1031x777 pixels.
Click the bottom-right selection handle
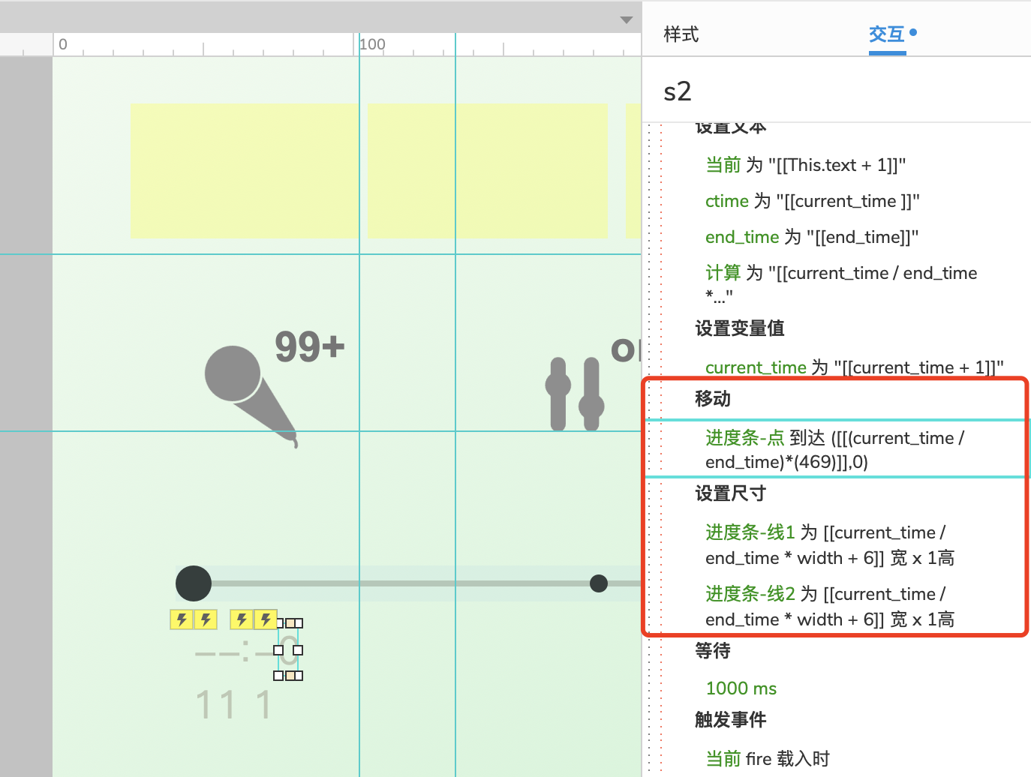coord(298,676)
